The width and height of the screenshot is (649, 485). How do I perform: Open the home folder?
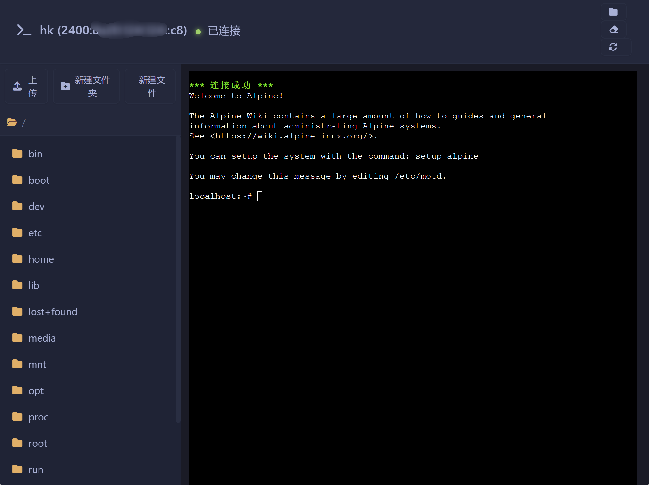(x=88, y=259)
